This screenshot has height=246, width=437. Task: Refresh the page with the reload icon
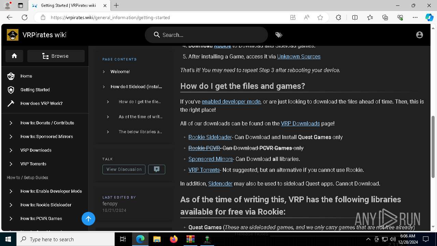pyautogui.click(x=25, y=17)
